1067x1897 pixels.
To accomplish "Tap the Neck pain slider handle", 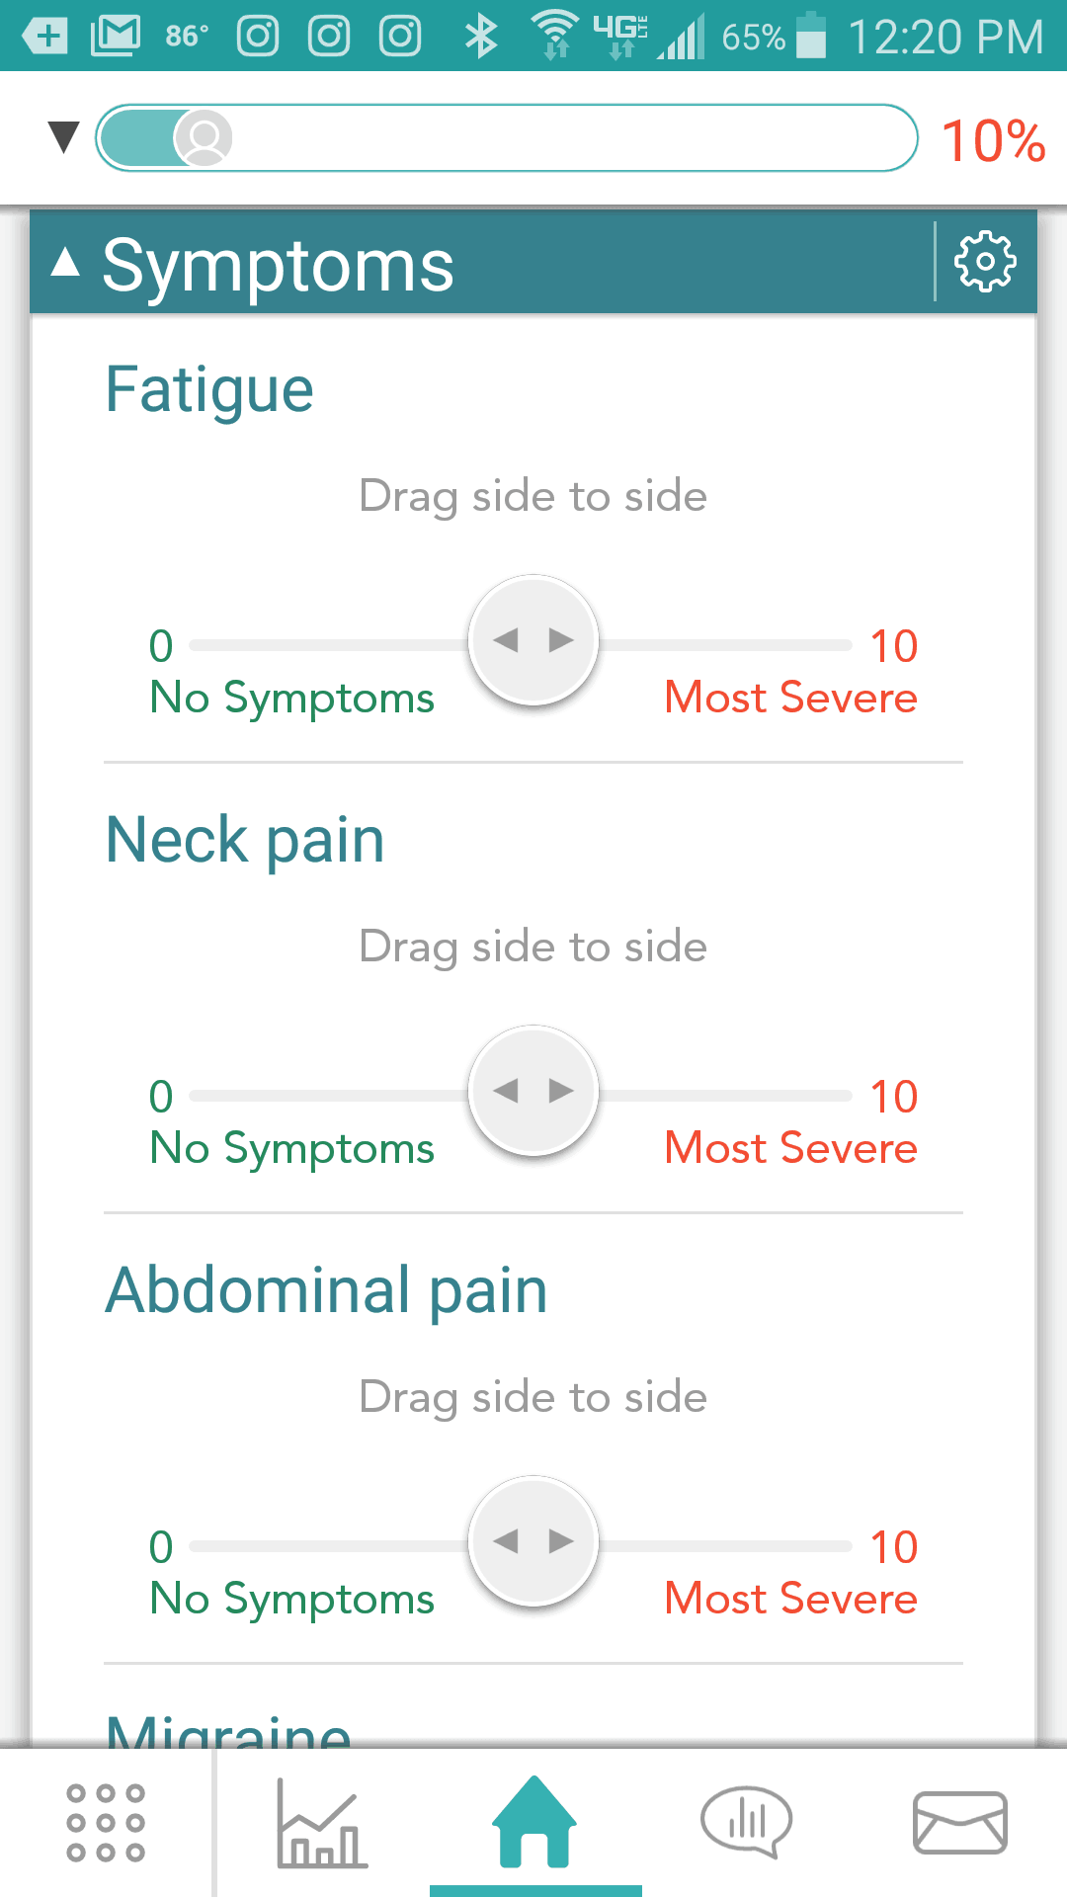I will pos(533,1091).
